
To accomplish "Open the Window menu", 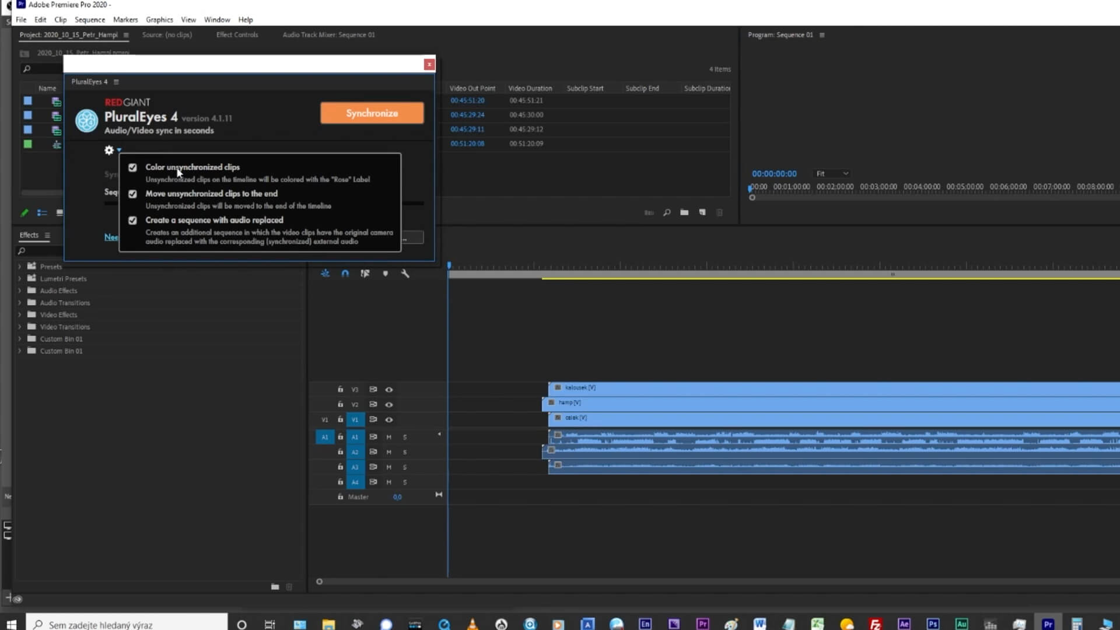I will [217, 19].
